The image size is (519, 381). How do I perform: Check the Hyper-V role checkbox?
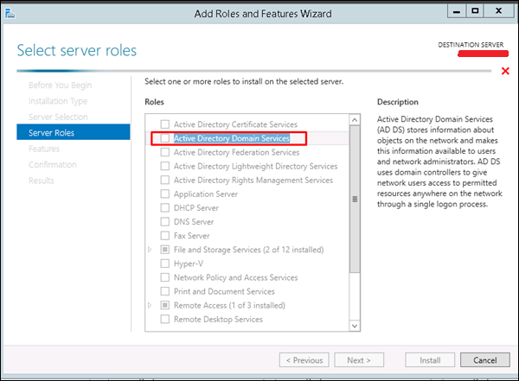pyautogui.click(x=165, y=264)
